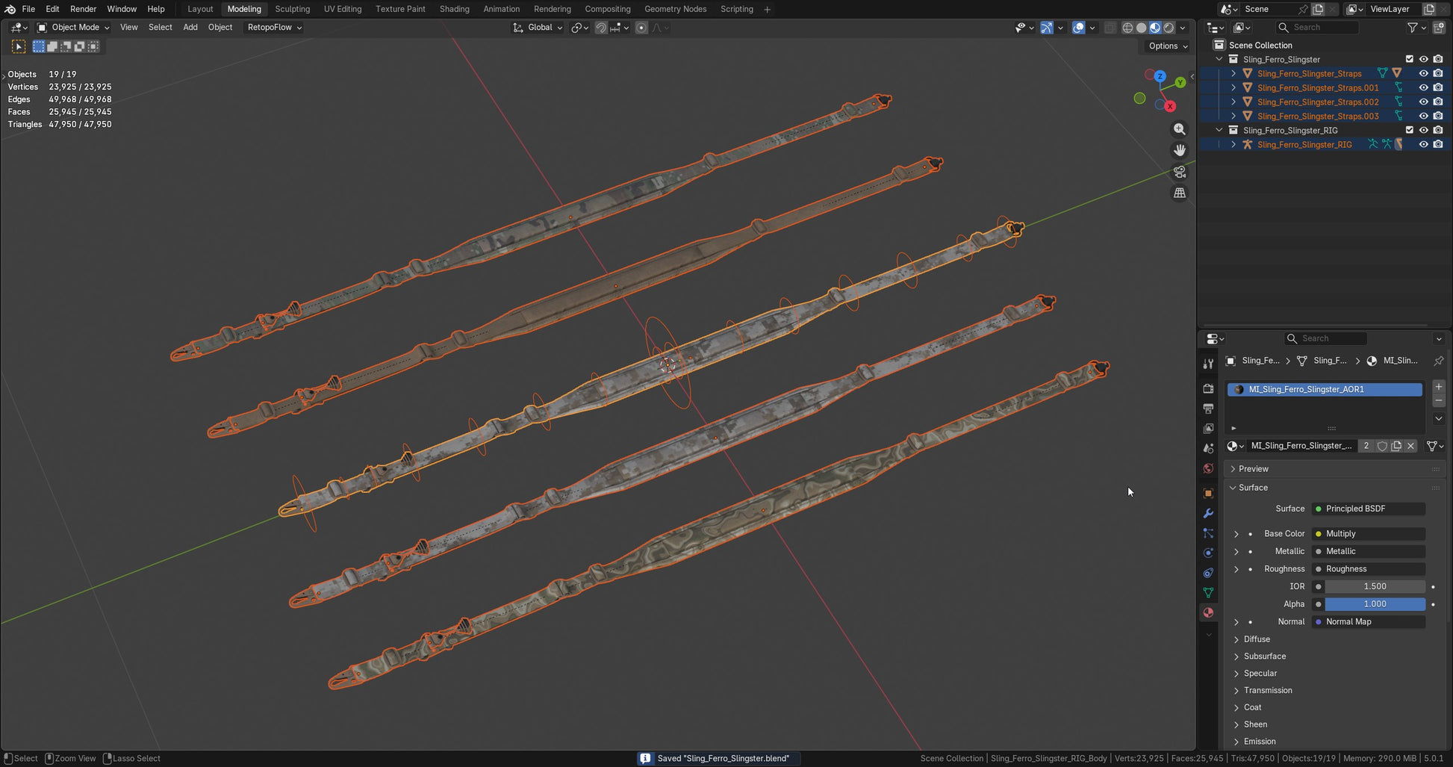Expand the Subsurface panel
1453x767 pixels.
pos(1264,656)
